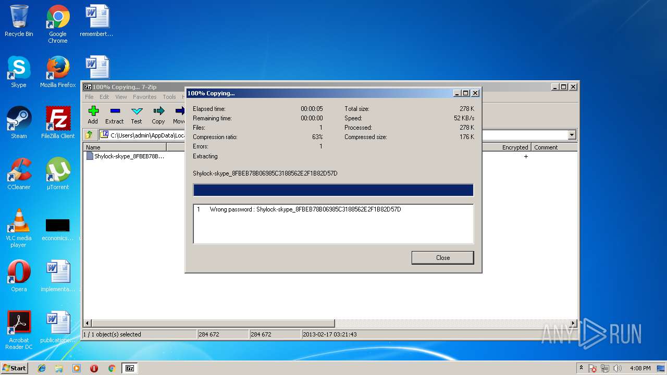Select the Skype desktop shortcut
This screenshot has height=375, width=667.
(x=19, y=72)
